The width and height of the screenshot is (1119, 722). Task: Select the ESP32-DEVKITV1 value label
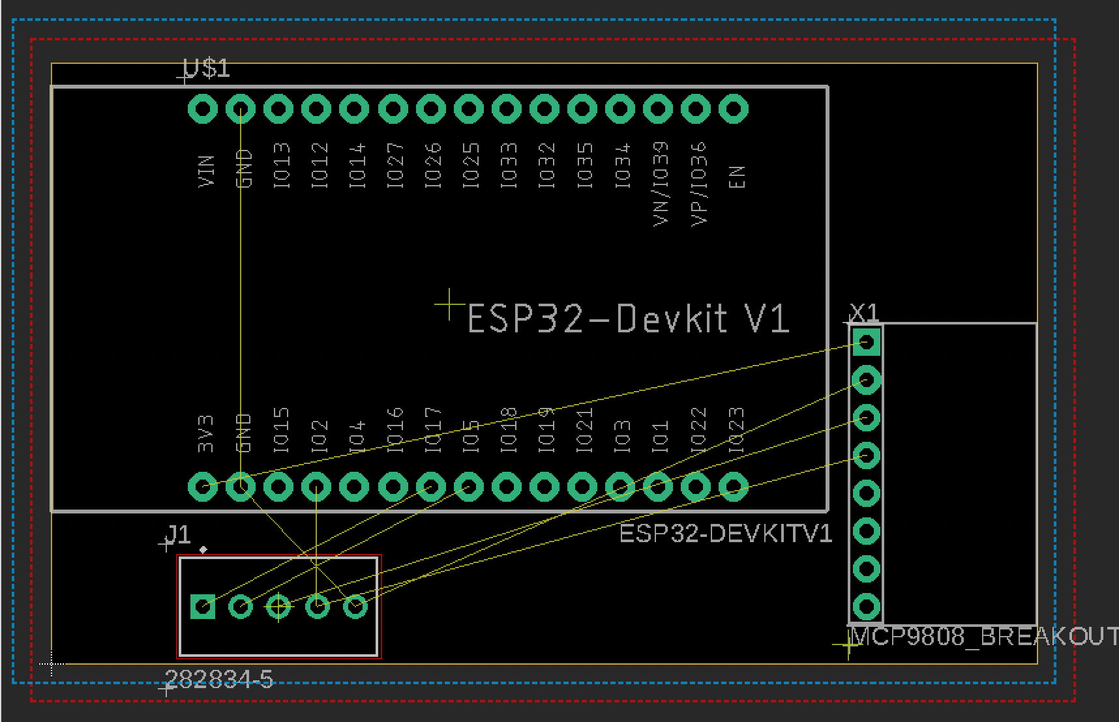pos(726,534)
